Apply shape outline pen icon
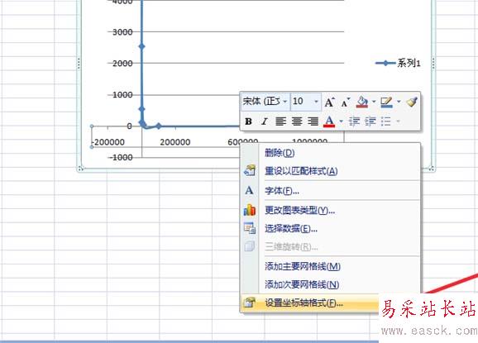This screenshot has height=343, width=478. click(386, 102)
